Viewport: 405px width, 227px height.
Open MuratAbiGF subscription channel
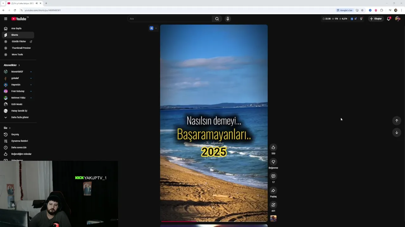(x=18, y=72)
